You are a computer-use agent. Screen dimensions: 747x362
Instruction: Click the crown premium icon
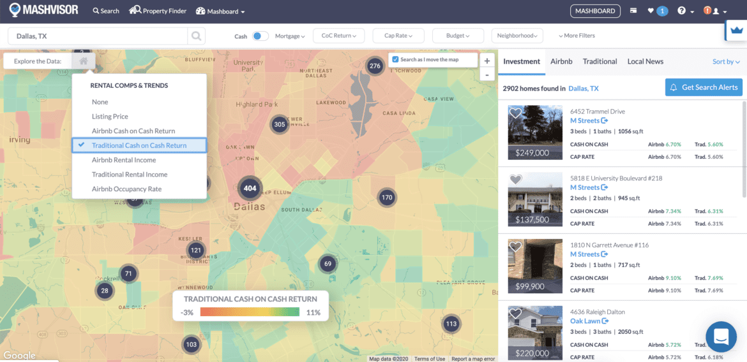(x=736, y=30)
